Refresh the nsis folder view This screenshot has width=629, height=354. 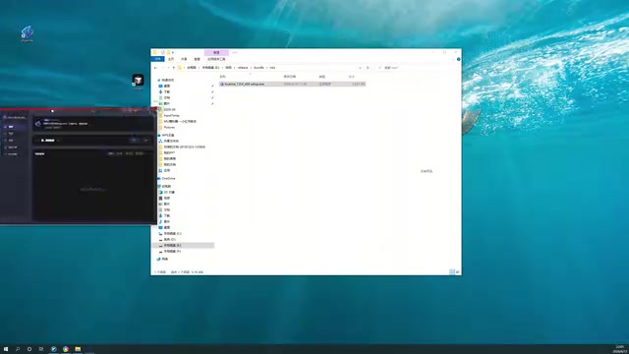coord(368,68)
